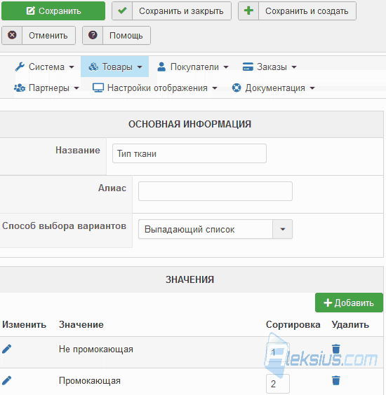Click the monitor icon next to Настройки отображения
Viewport: 386px width, 395px height.
98,88
